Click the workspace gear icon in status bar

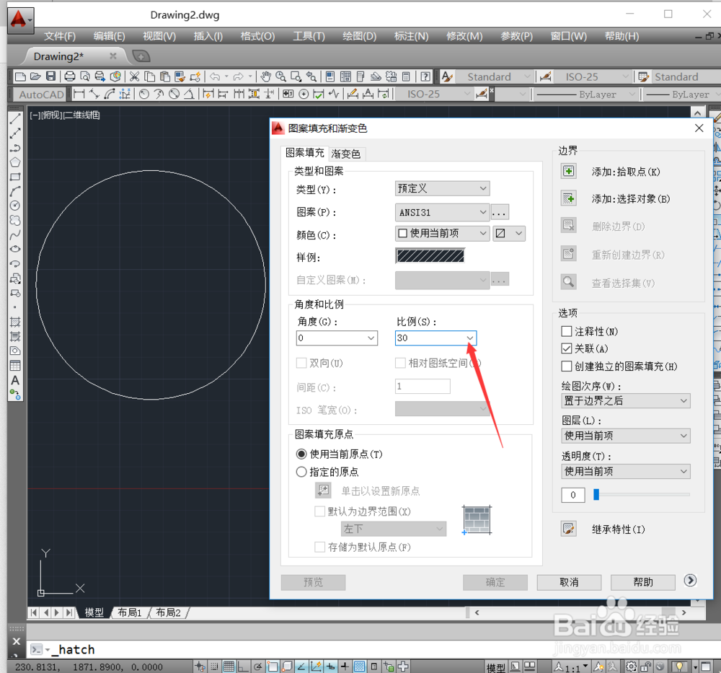pyautogui.click(x=632, y=666)
